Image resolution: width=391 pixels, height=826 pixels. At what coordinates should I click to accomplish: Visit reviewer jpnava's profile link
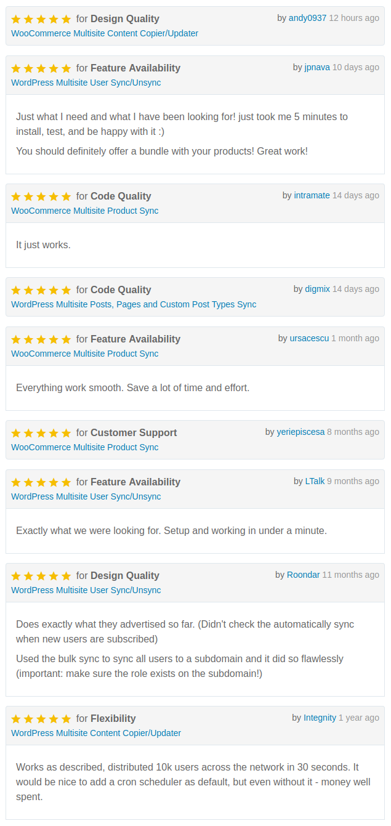click(x=316, y=67)
